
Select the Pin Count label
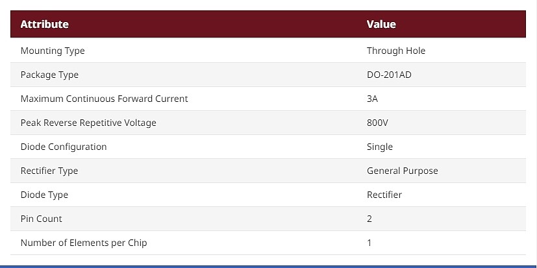(41, 219)
